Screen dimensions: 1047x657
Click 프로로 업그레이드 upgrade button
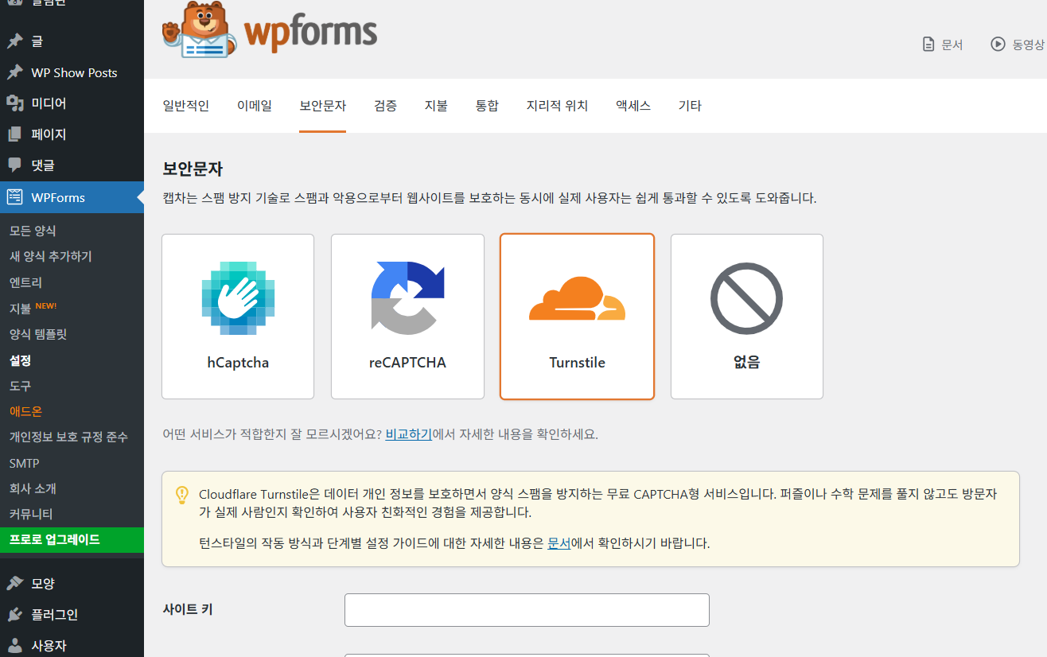72,539
